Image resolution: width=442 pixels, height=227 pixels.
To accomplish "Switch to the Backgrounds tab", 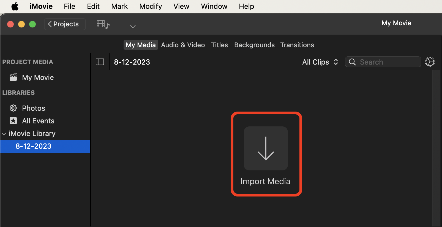I will click(x=254, y=45).
